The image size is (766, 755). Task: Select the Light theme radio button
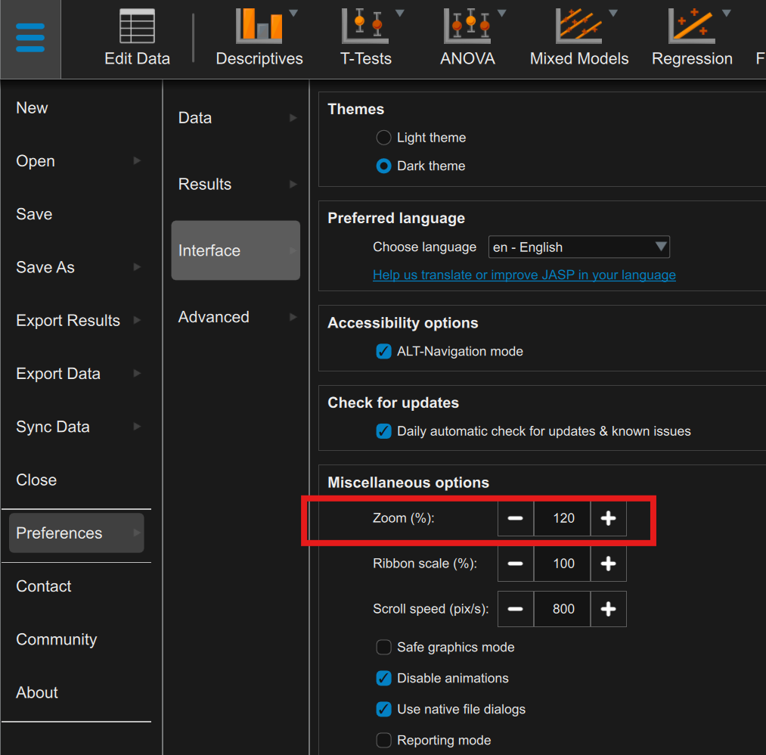[384, 138]
